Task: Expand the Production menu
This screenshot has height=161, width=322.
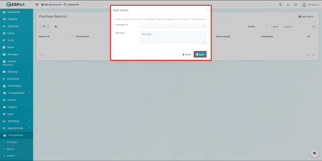Action: coord(16,79)
